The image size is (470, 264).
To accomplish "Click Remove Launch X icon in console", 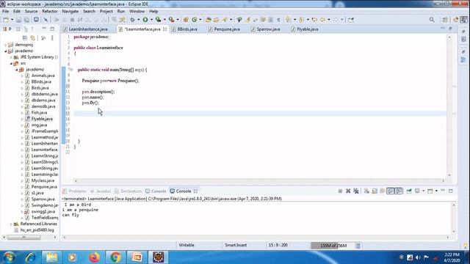I will tap(348, 191).
